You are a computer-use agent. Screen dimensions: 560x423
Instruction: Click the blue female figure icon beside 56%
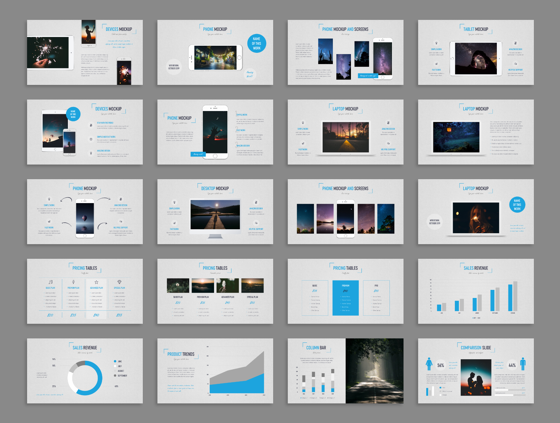429,364
